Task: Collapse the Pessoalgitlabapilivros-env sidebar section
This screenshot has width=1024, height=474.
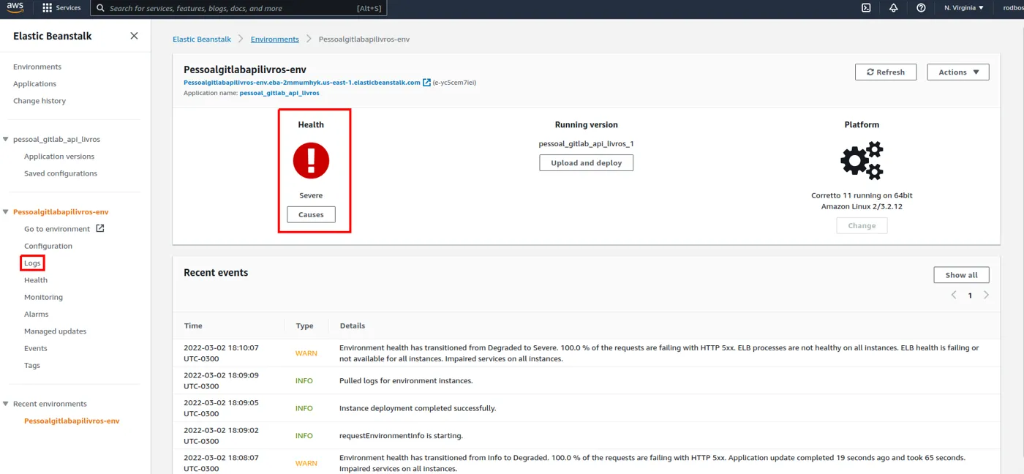Action: click(x=6, y=211)
